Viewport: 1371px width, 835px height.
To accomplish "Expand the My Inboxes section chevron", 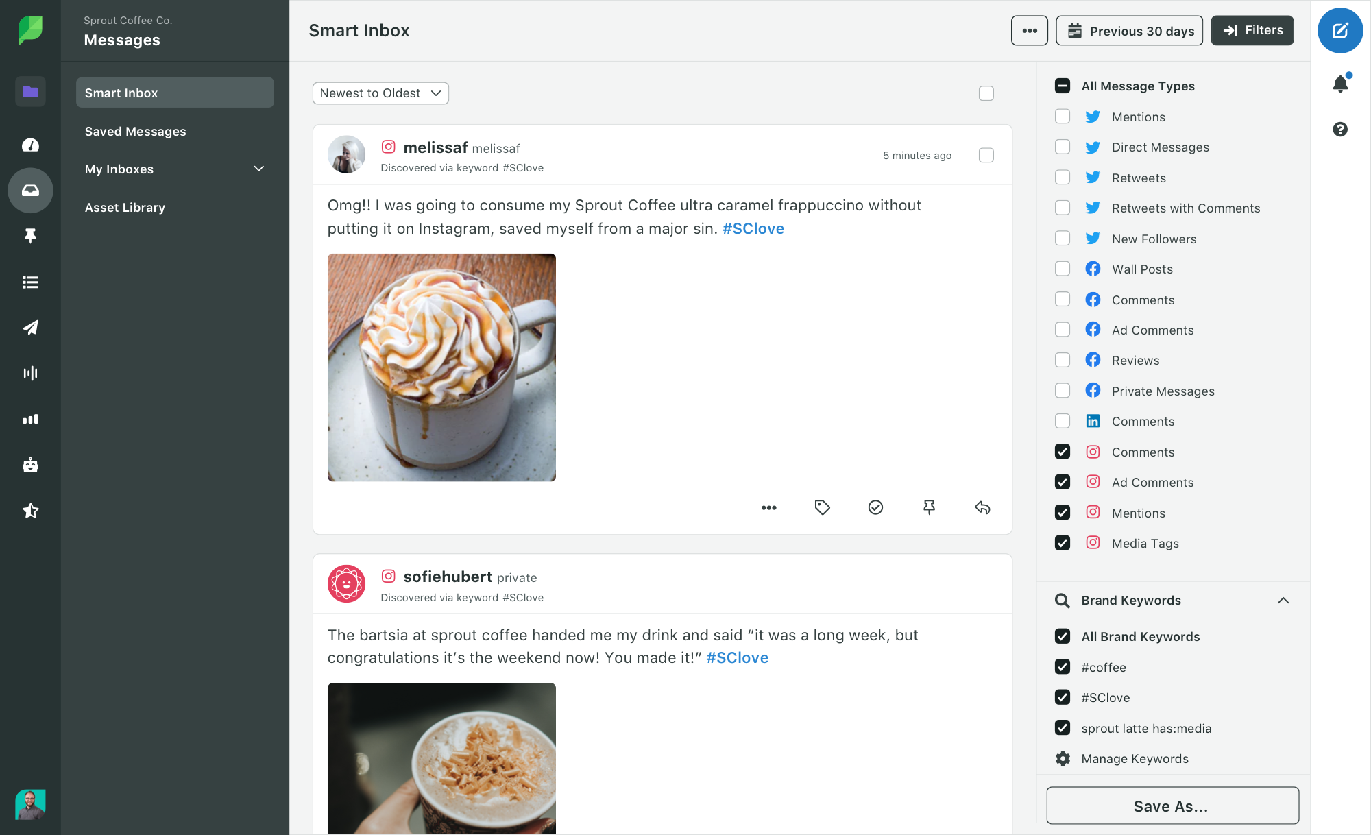I will (258, 169).
